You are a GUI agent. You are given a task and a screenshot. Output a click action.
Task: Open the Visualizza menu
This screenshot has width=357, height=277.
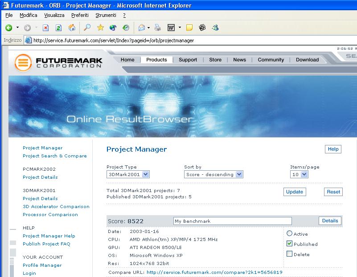(x=54, y=15)
